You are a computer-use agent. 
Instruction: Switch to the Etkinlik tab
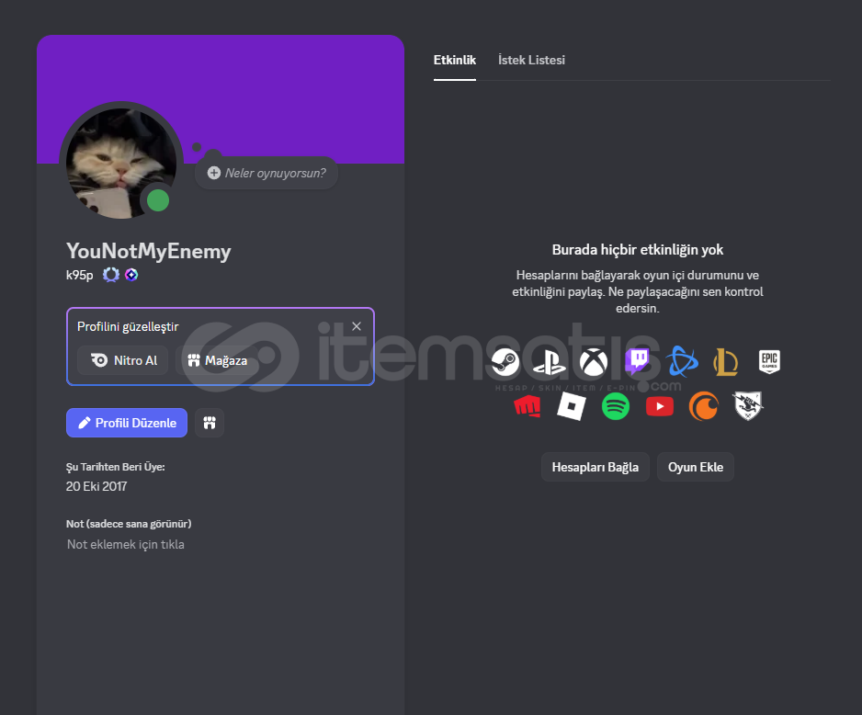455,60
